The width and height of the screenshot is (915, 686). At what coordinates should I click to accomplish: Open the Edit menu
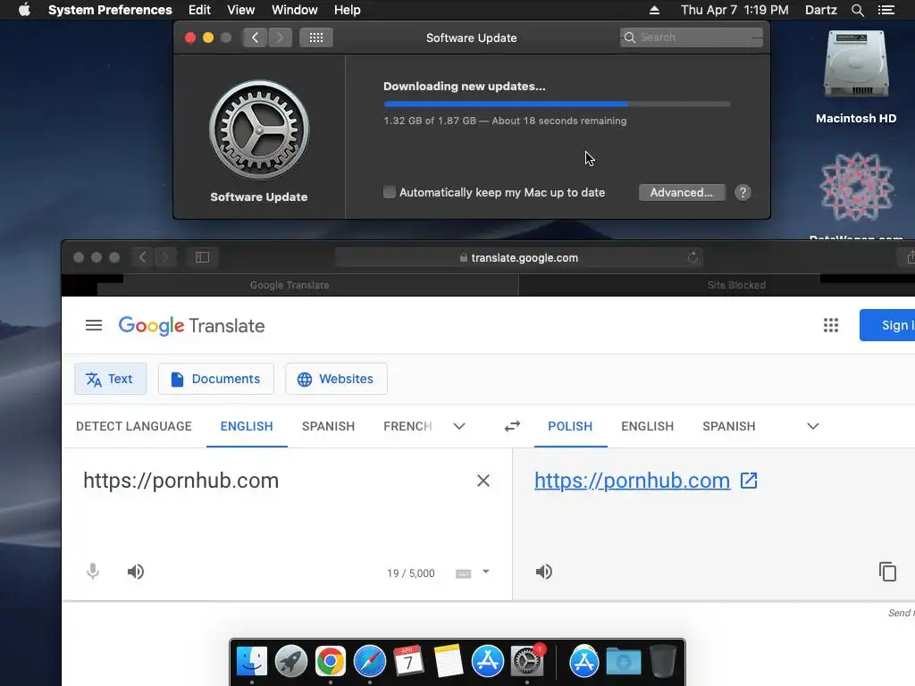(x=199, y=10)
